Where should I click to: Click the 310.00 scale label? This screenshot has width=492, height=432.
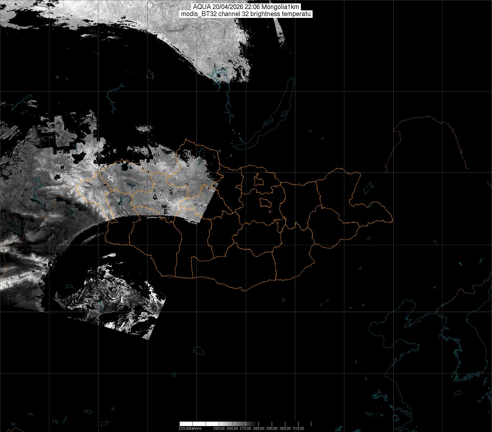[298, 428]
